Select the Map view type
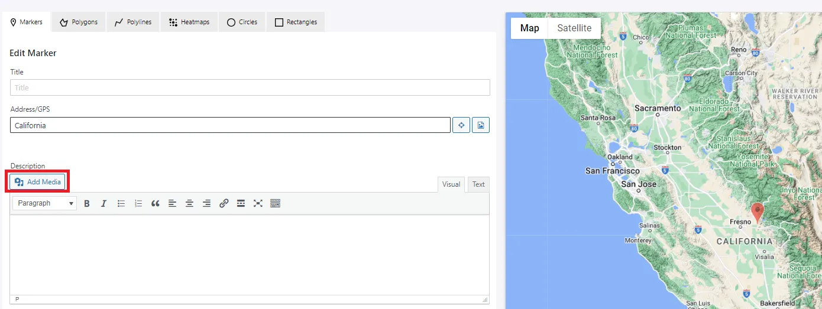Viewport: 822px width, 309px height. [529, 28]
